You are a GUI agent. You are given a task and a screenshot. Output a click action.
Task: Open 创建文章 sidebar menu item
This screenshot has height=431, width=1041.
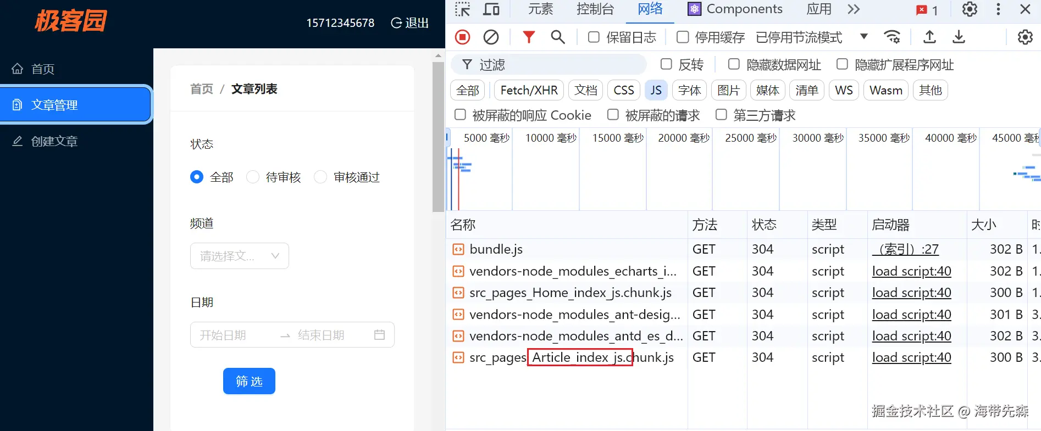[76, 141]
